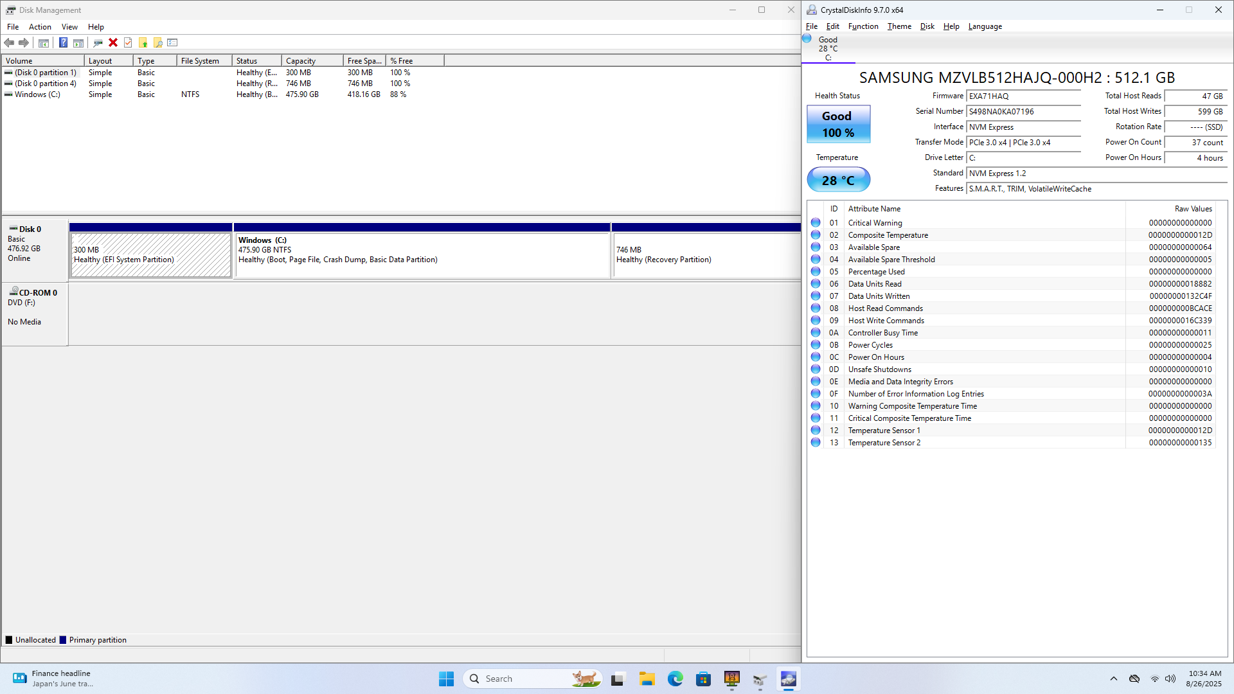Open the Function menu in CrystalDiskInfo
Viewport: 1234px width, 694px height.
863,26
